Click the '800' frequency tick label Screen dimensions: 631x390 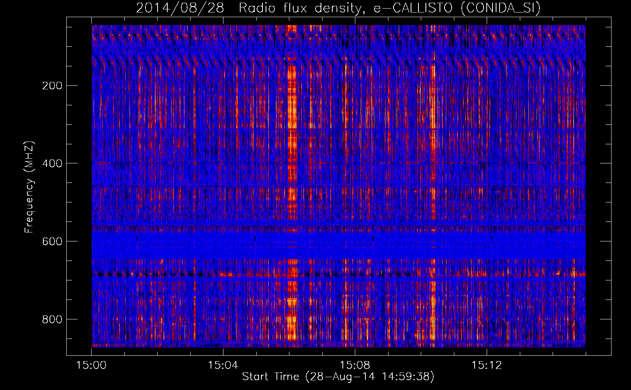click(x=52, y=319)
